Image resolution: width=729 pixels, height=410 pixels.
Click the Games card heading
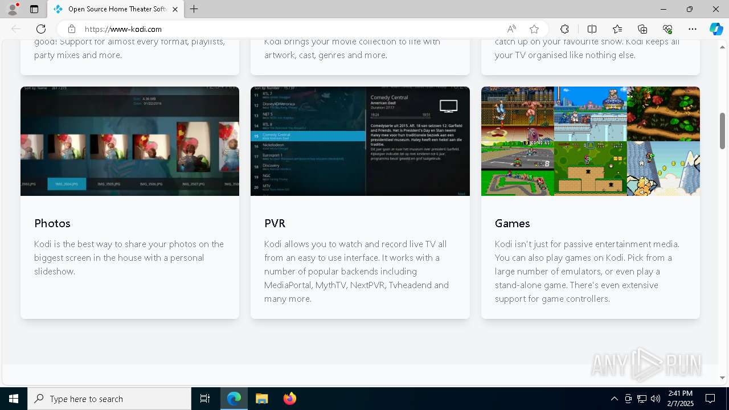pyautogui.click(x=513, y=223)
